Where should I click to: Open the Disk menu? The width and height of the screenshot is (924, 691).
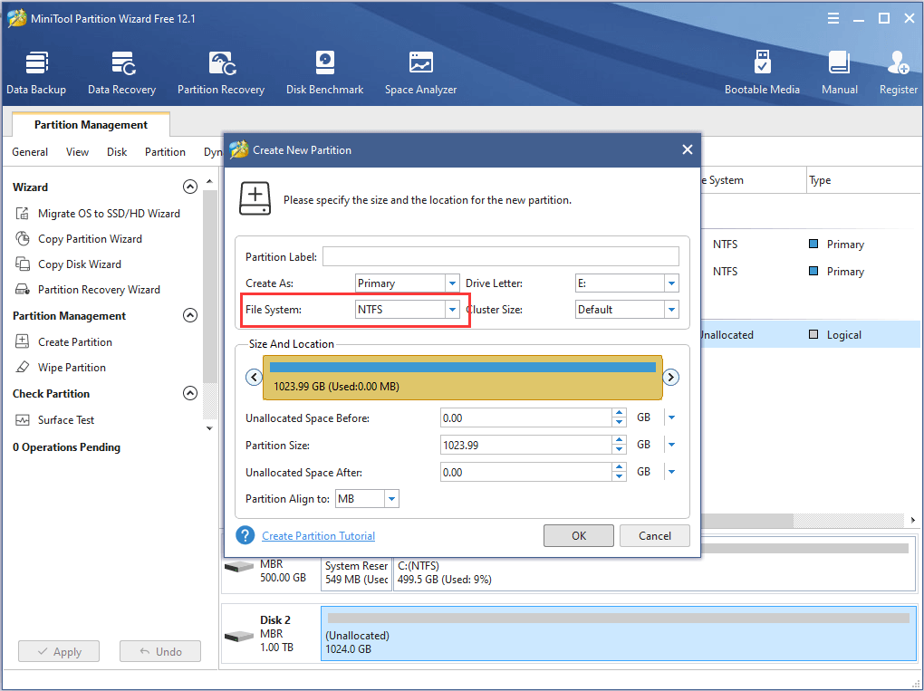click(117, 152)
